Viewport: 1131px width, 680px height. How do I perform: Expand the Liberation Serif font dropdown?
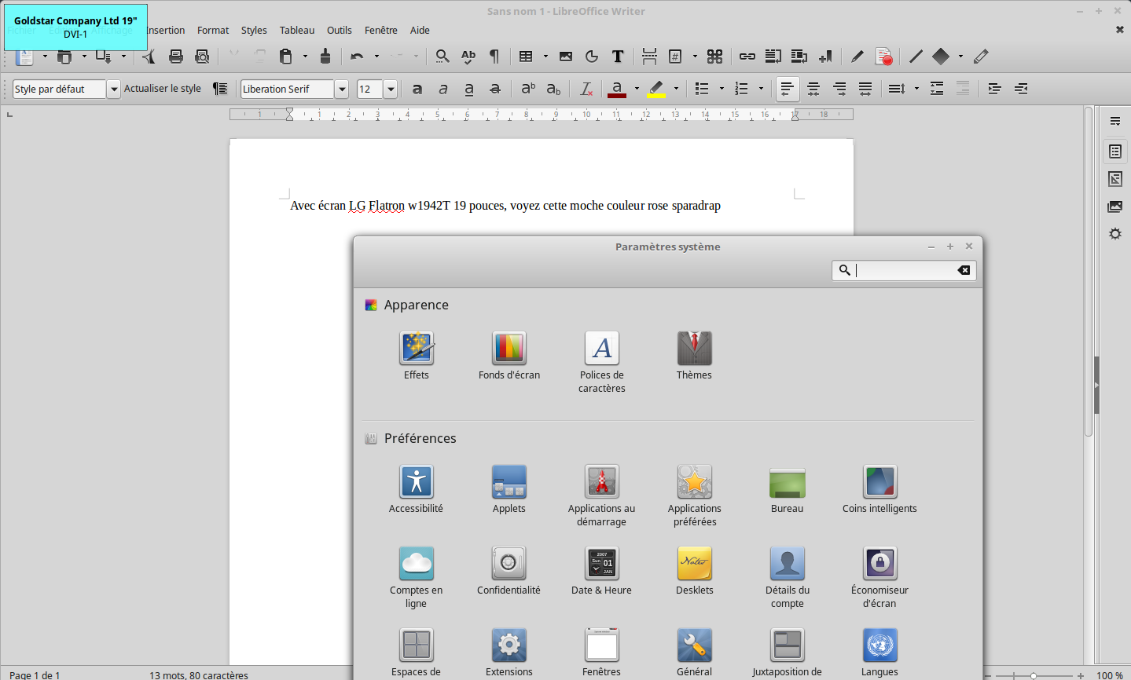[x=342, y=89]
